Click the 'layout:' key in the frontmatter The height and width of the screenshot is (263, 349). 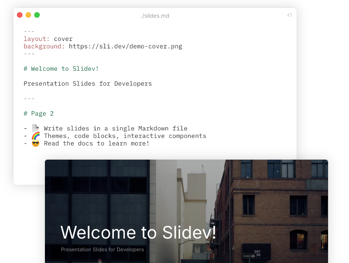(37, 39)
